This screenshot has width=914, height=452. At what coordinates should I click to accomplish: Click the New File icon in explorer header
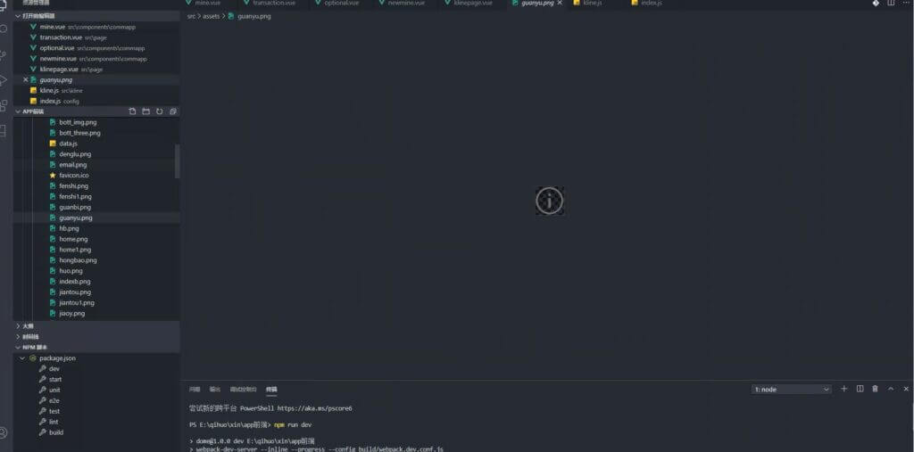[133, 111]
